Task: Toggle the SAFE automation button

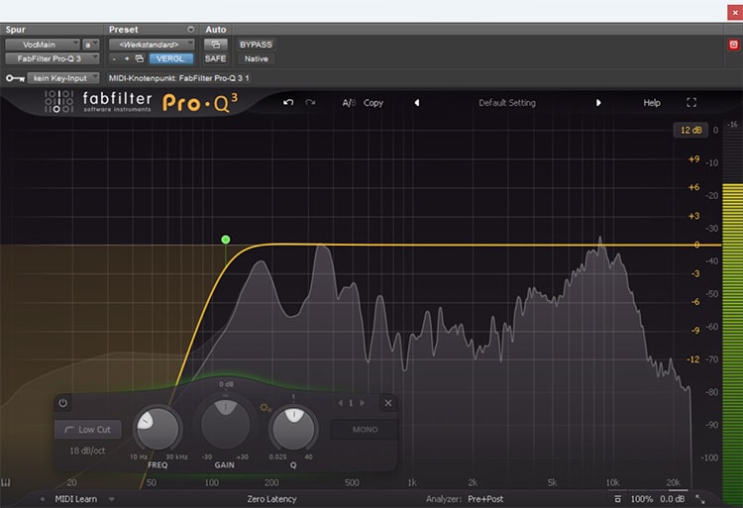Action: 216,58
